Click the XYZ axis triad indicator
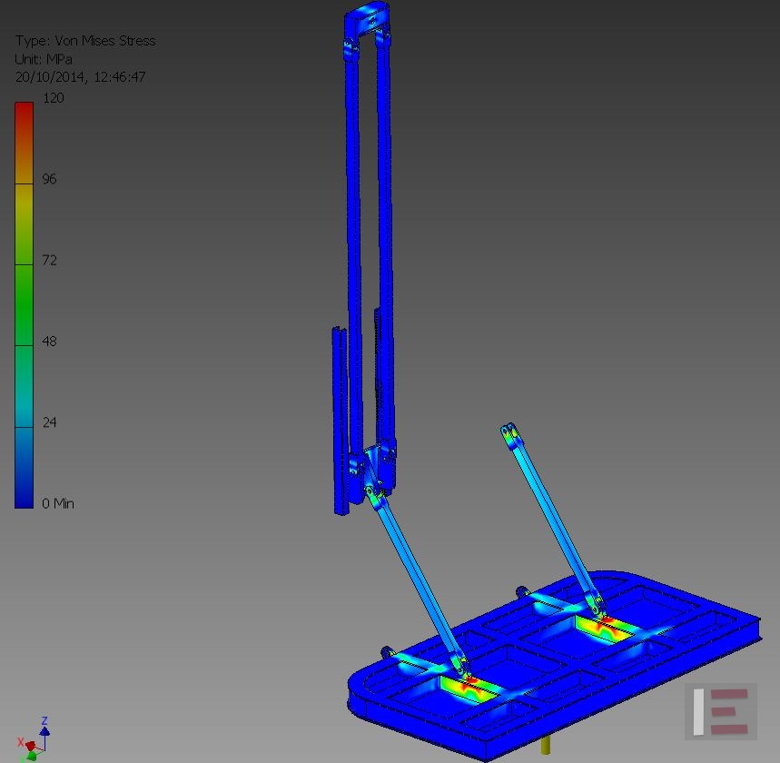The width and height of the screenshot is (780, 763). 34,740
